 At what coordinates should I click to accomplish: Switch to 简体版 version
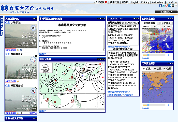(x=125, y=2)
